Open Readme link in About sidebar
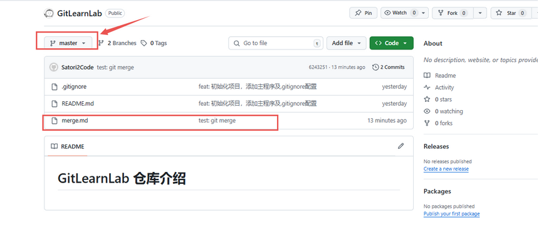This screenshot has width=546, height=232. click(445, 76)
